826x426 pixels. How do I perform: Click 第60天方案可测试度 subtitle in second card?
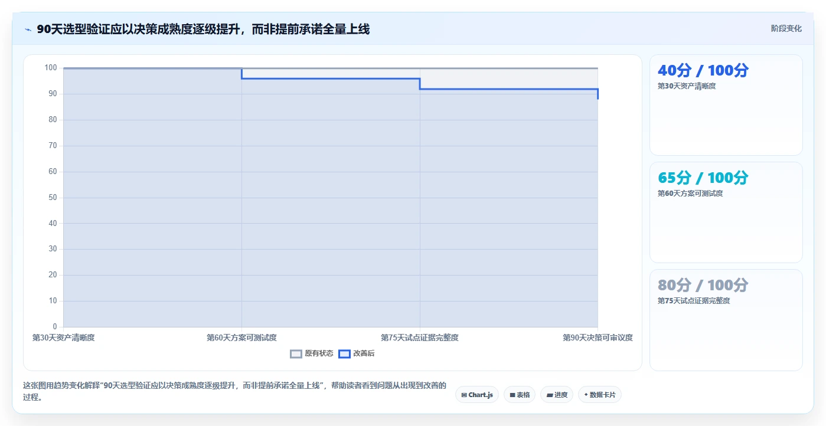point(690,194)
